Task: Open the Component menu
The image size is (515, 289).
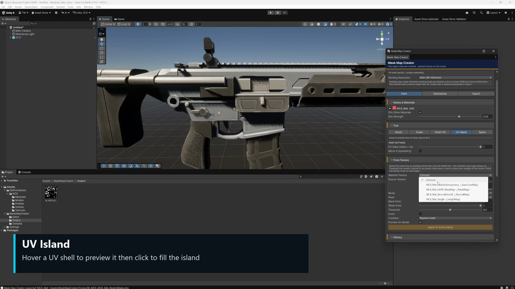Action: point(47,7)
